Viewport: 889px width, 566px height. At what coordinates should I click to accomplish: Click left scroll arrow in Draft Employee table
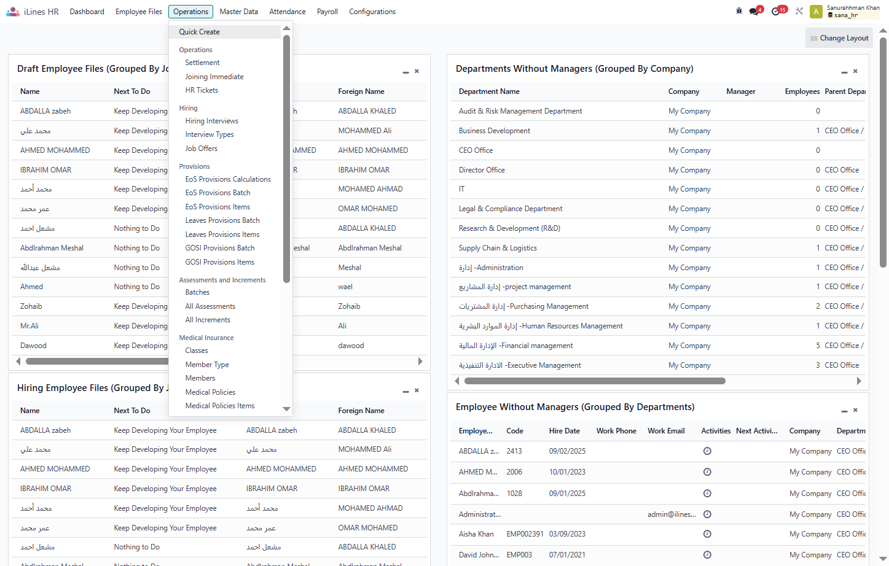[x=18, y=362]
